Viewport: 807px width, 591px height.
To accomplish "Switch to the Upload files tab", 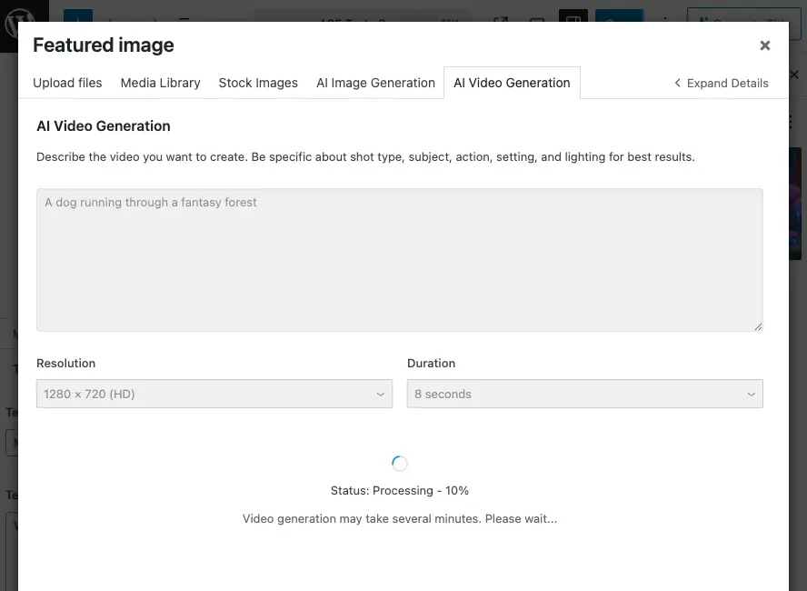I will [x=67, y=83].
